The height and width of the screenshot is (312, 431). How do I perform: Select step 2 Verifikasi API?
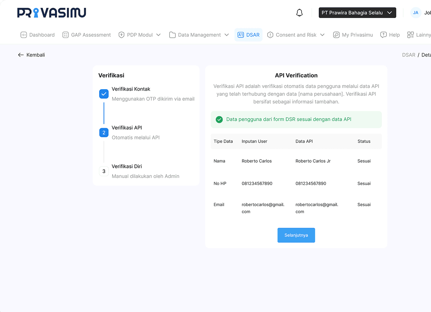[x=104, y=133]
